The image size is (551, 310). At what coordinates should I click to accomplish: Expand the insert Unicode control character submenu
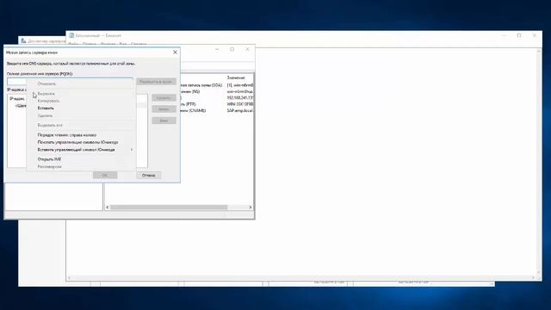pos(81,150)
